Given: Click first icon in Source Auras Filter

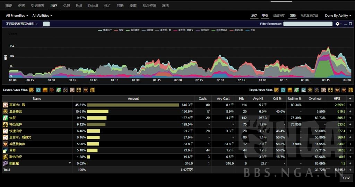Looking at the screenshot, I should [31, 90].
